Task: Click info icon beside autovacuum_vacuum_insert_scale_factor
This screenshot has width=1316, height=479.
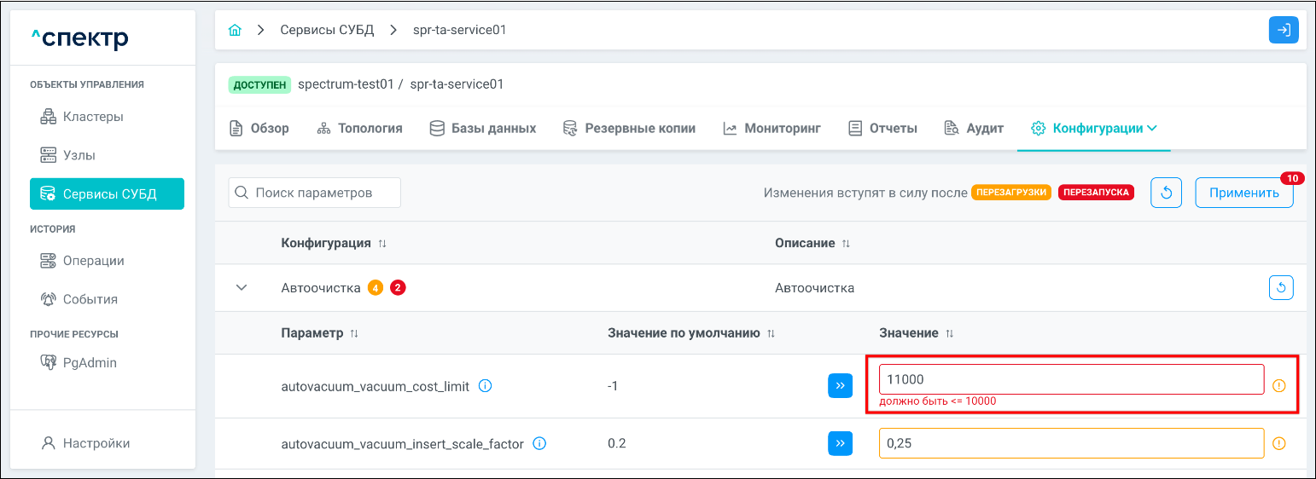Action: tap(539, 444)
